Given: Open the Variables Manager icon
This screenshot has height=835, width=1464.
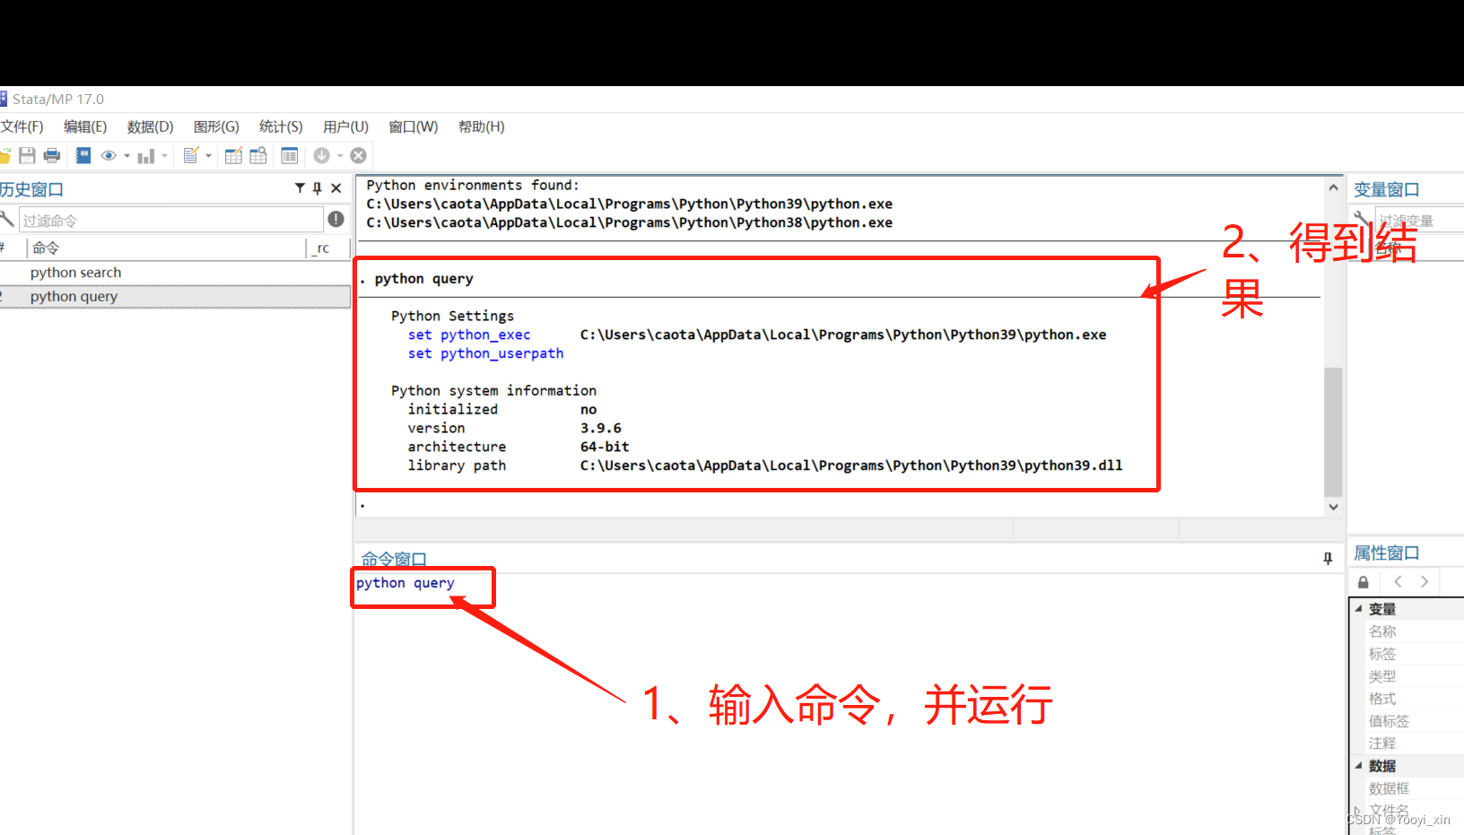Looking at the screenshot, I should coord(289,155).
